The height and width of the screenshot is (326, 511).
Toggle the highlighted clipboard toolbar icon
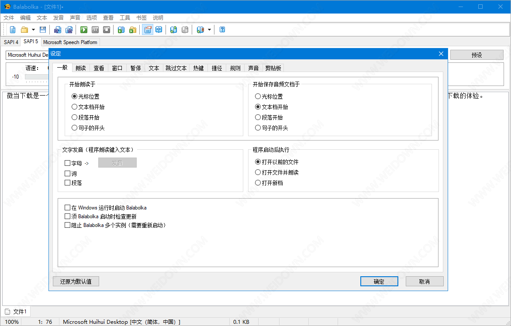click(148, 30)
